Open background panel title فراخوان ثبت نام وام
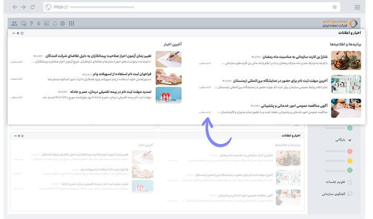The image size is (373, 219). [x=104, y=169]
